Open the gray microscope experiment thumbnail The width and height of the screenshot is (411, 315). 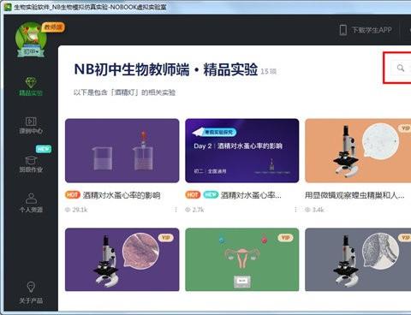tap(358, 259)
